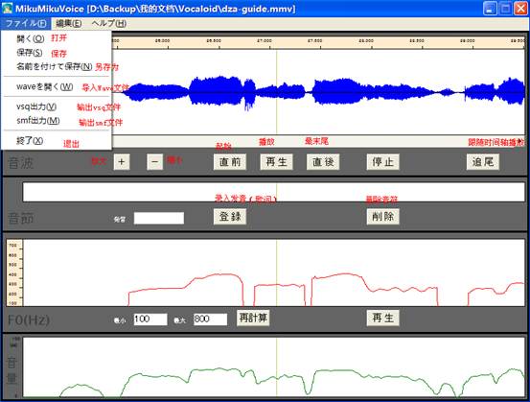Image resolution: width=530 pixels, height=402 pixels.
Task: Zoom out waveform with minus button
Action: click(x=155, y=162)
